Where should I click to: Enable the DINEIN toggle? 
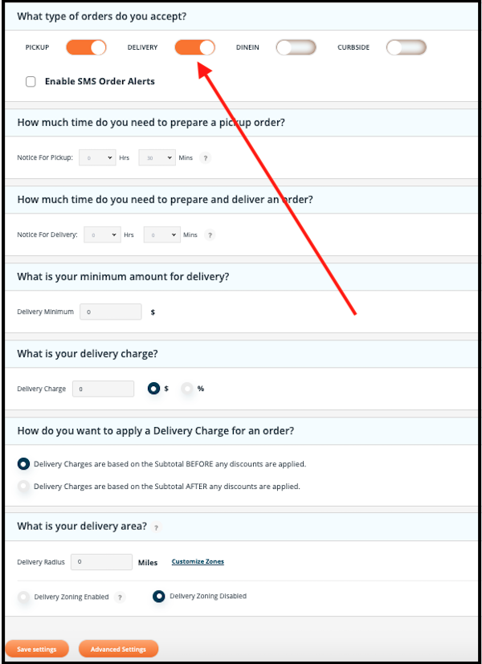296,47
